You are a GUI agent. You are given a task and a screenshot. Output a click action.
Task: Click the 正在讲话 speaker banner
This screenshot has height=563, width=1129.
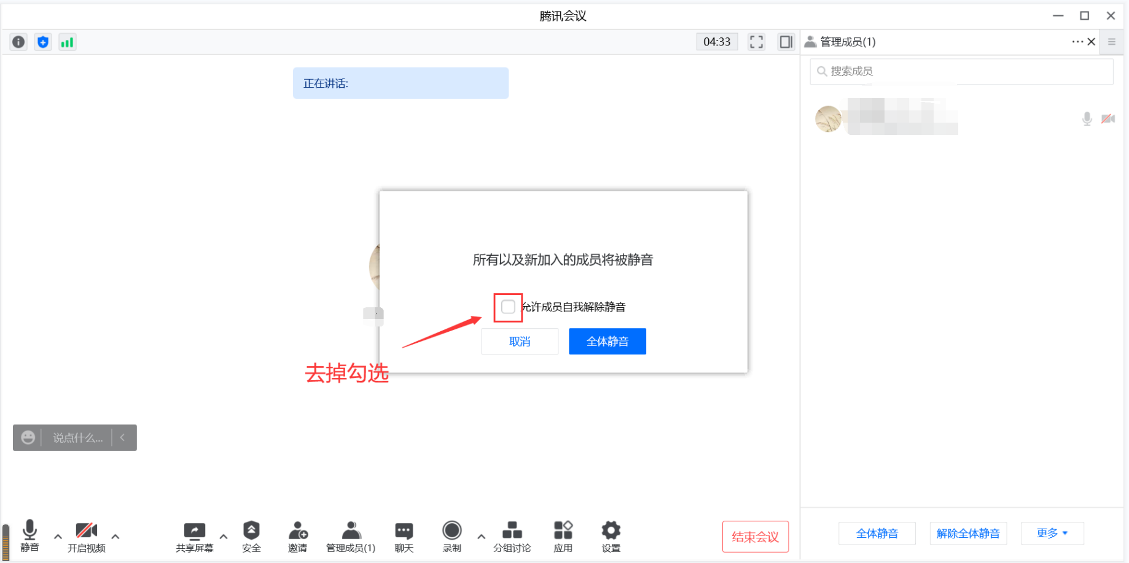(x=400, y=83)
